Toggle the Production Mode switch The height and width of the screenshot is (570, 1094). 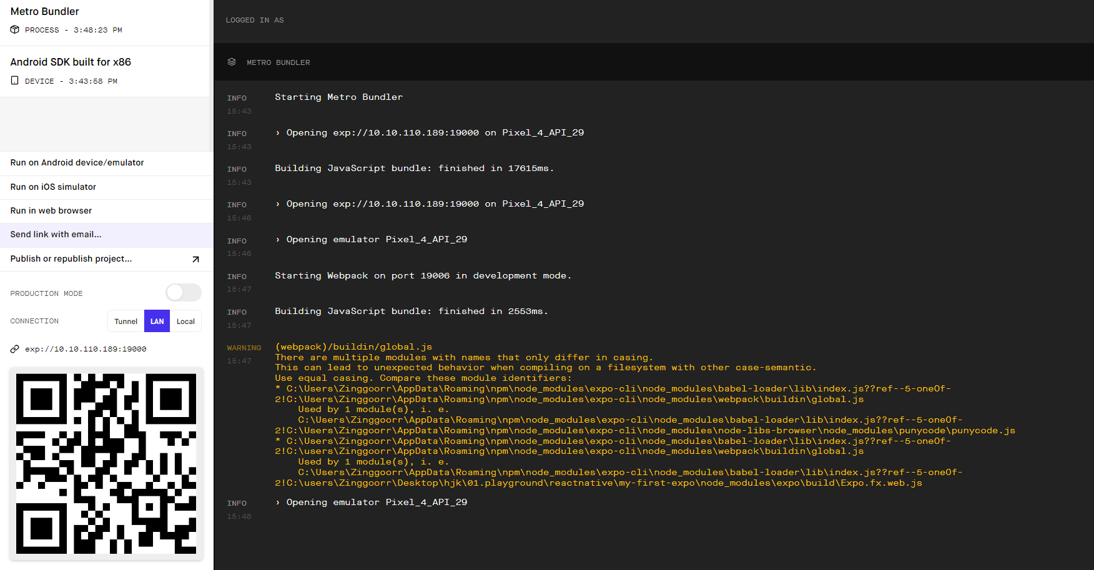pos(184,292)
